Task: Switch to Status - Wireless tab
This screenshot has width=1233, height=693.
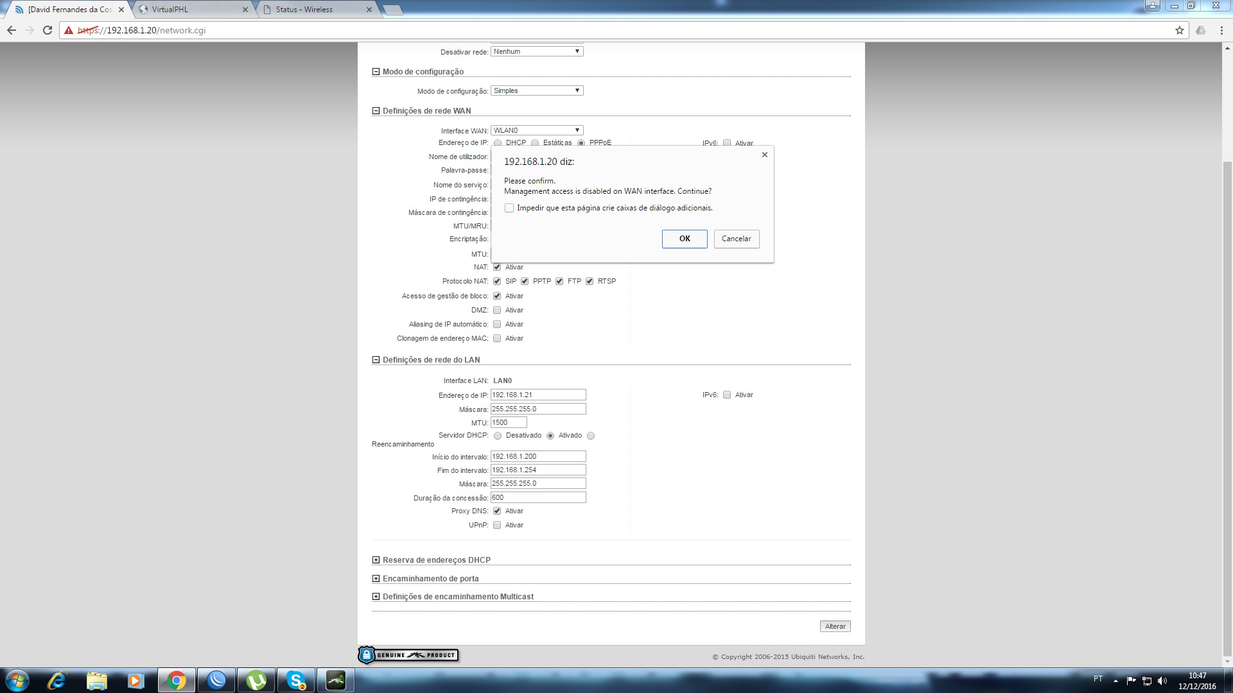Action: [317, 10]
